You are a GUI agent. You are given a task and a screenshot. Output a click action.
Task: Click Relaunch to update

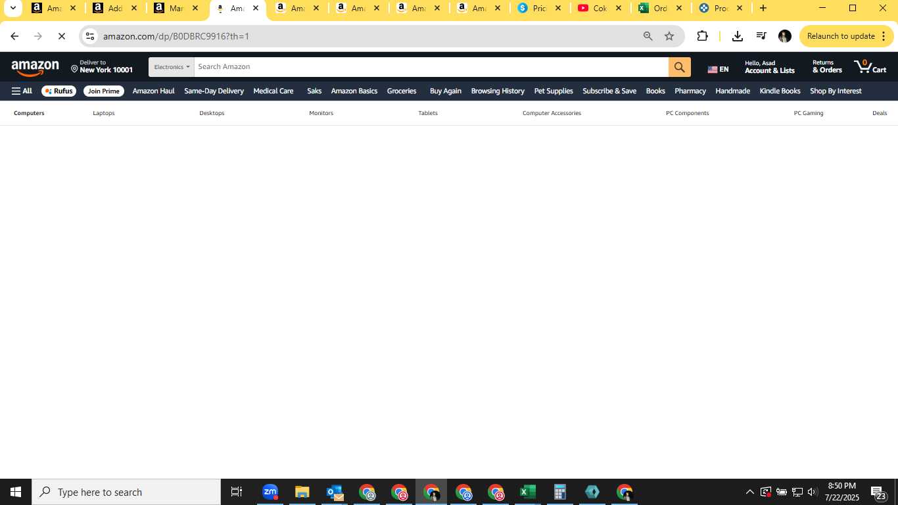[x=841, y=36]
